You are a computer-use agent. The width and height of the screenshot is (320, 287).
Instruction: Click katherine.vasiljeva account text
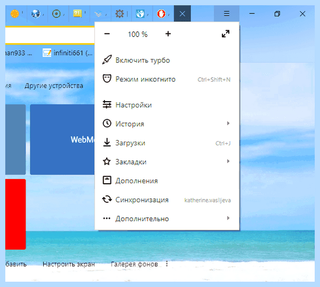207,200
